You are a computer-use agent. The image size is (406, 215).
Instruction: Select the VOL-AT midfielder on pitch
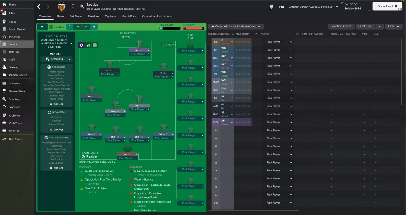pos(140,103)
